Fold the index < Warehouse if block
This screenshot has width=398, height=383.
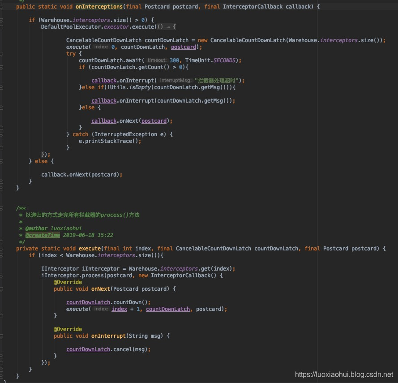coord(1,255)
